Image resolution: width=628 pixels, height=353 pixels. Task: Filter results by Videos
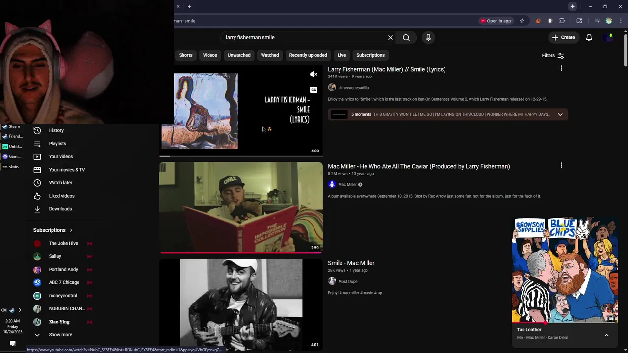tap(210, 55)
